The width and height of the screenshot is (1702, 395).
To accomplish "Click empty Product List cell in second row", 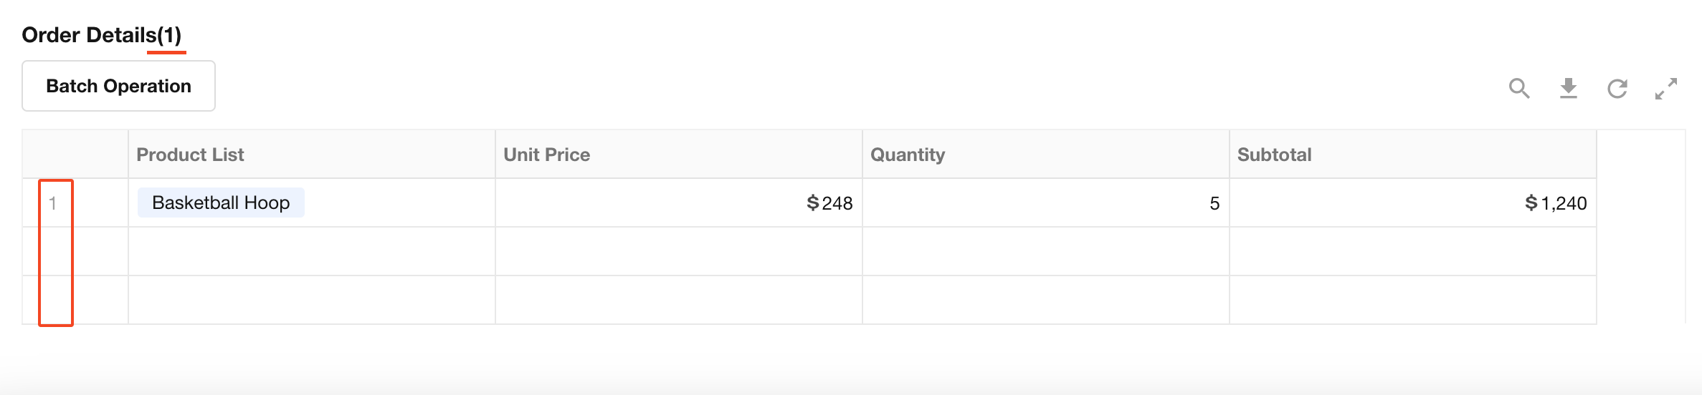I will [x=311, y=251].
